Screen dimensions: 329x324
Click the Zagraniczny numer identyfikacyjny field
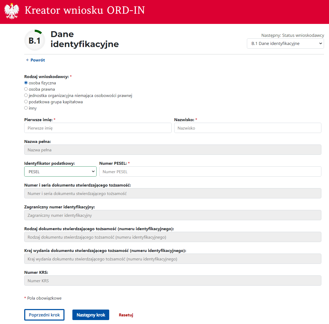click(x=173, y=215)
